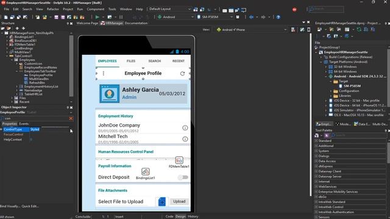Click the refresh icon in Employee Profile toolbar
Screen dimensions: 390x219
coord(182,74)
